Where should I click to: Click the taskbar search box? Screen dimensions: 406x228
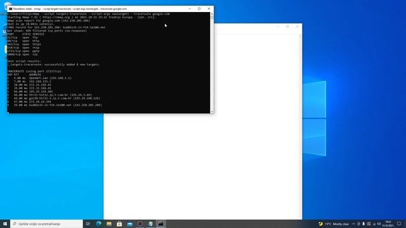(46, 224)
